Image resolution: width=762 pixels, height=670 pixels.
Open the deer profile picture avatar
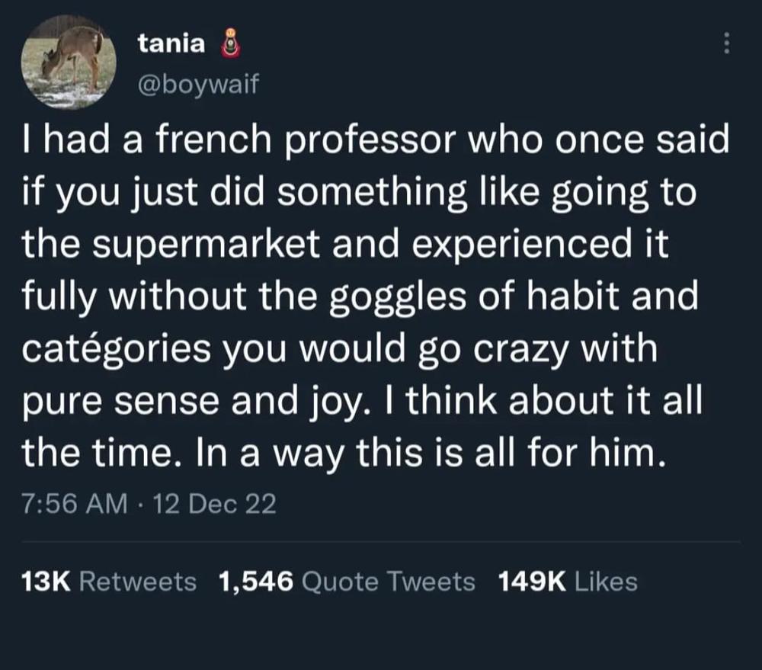tap(69, 60)
